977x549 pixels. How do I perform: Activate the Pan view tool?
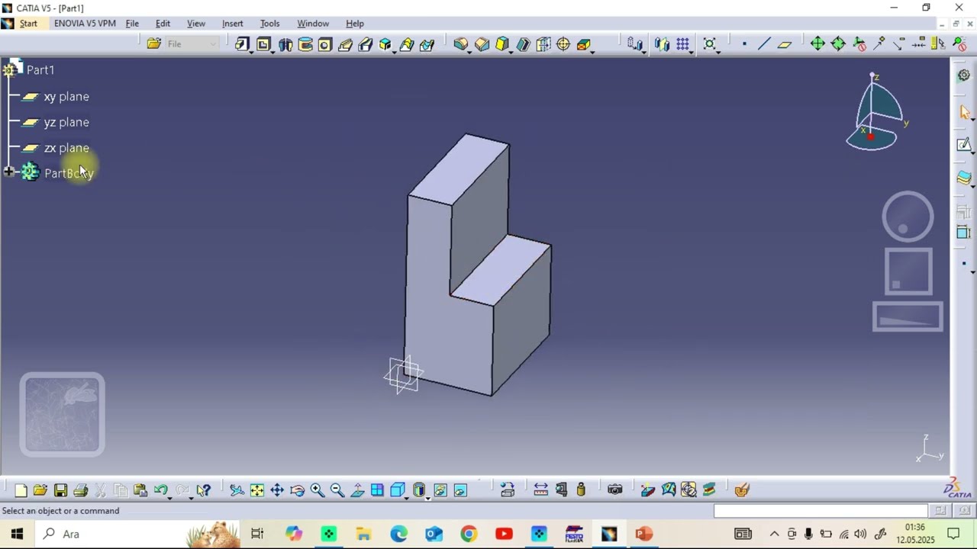coord(277,490)
